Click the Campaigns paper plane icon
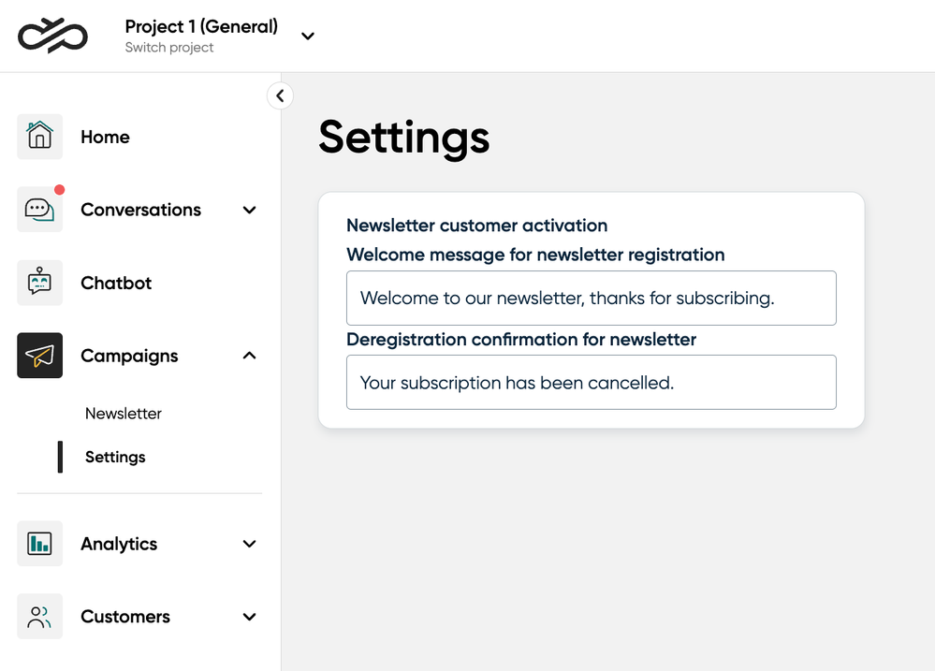 (40, 356)
